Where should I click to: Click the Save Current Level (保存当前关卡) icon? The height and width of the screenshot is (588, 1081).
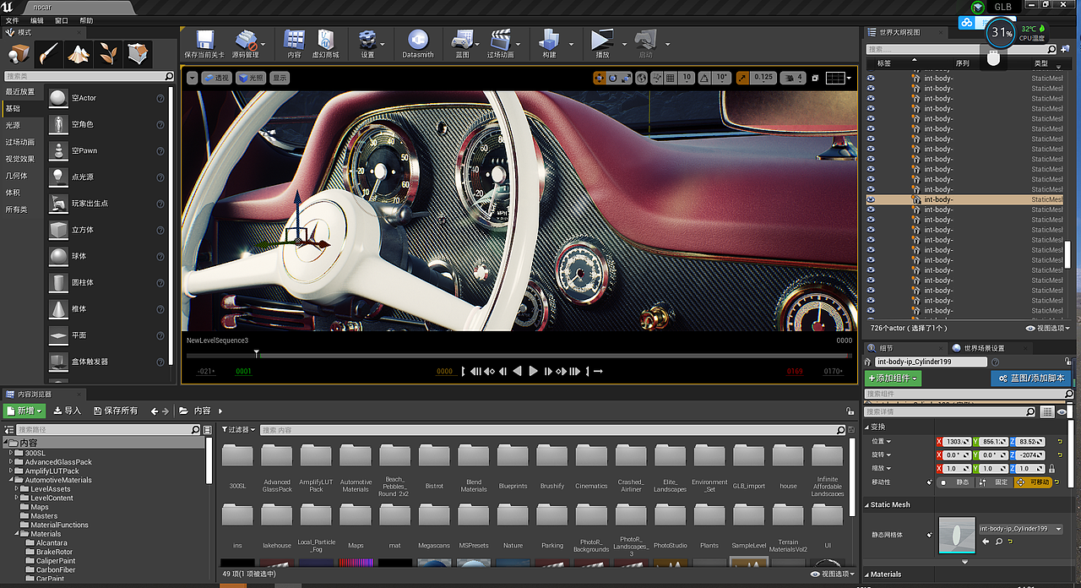(x=204, y=40)
